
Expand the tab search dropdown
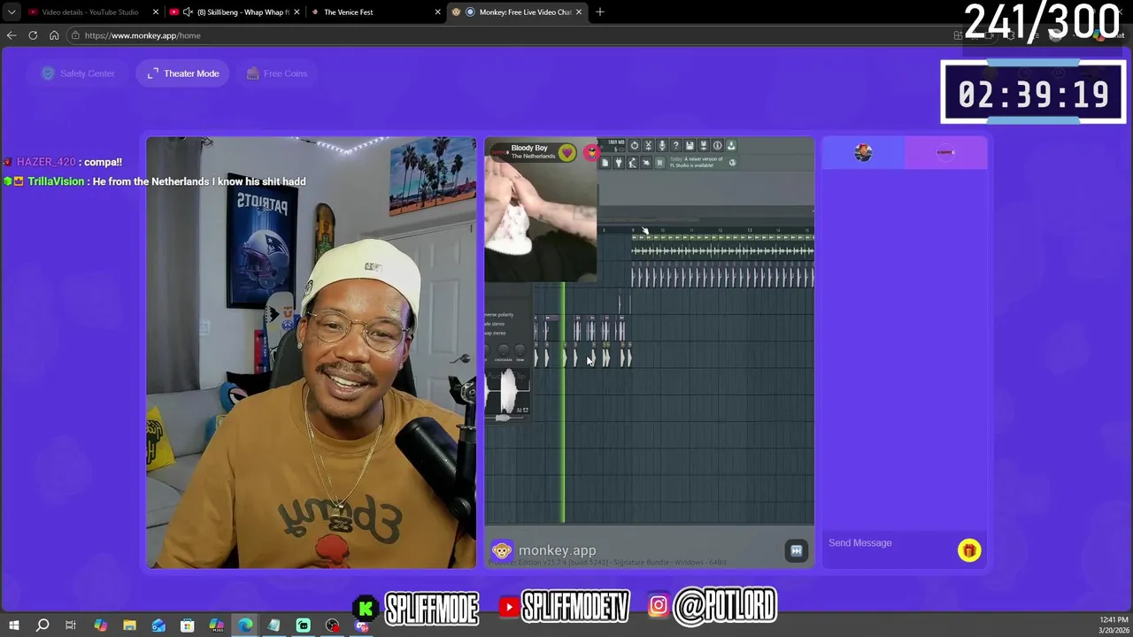tap(11, 12)
